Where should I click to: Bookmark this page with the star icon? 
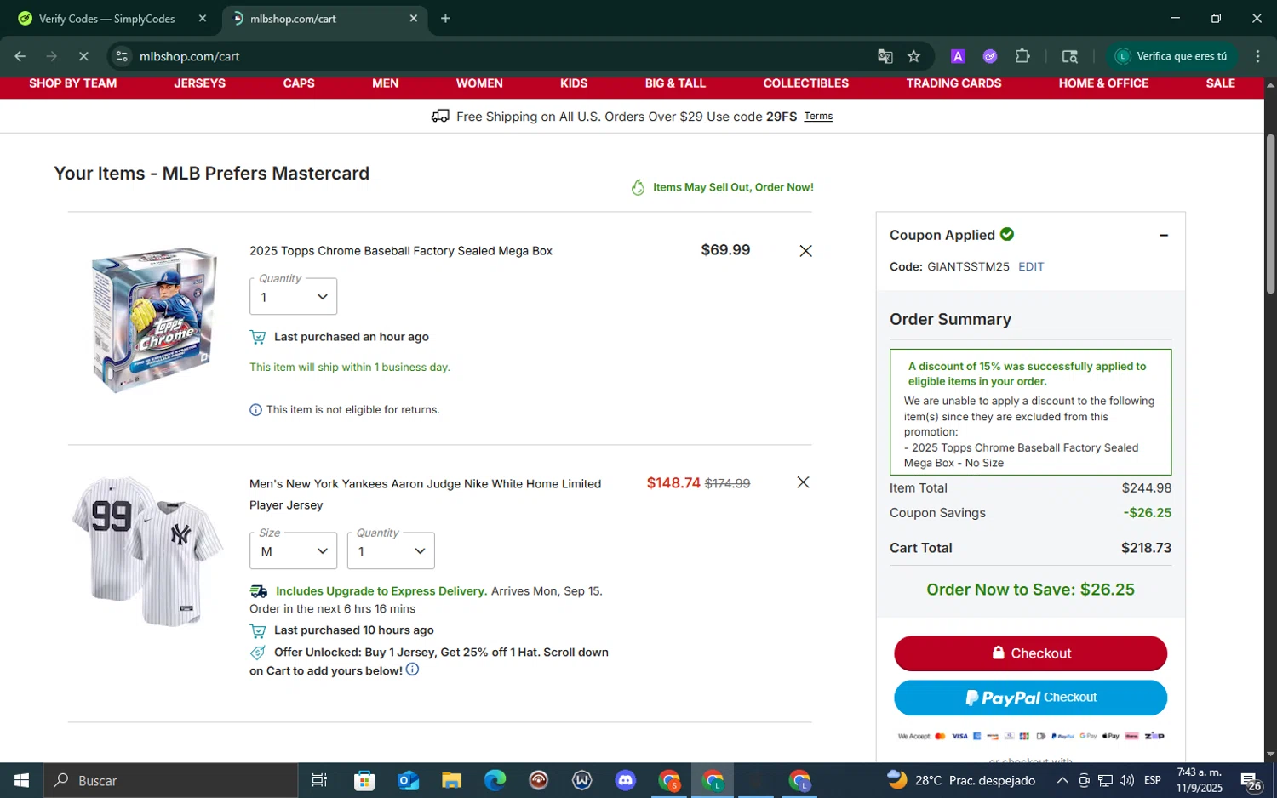[913, 56]
